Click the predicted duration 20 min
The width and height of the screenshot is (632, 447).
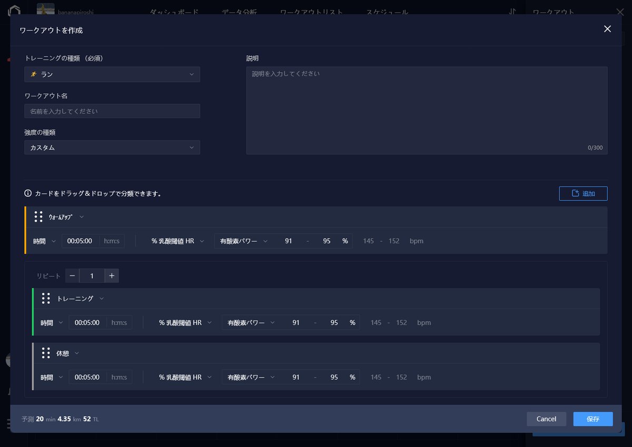[x=46, y=419]
